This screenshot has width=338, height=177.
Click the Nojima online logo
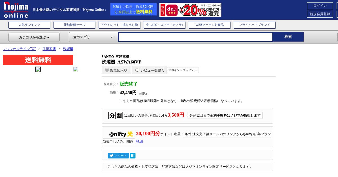click(x=16, y=10)
